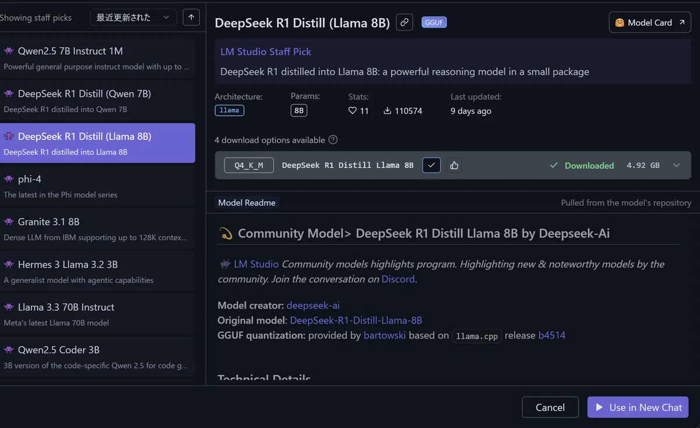Viewport: 700px width, 428px height.
Task: Click the llama architecture tag
Action: (229, 110)
